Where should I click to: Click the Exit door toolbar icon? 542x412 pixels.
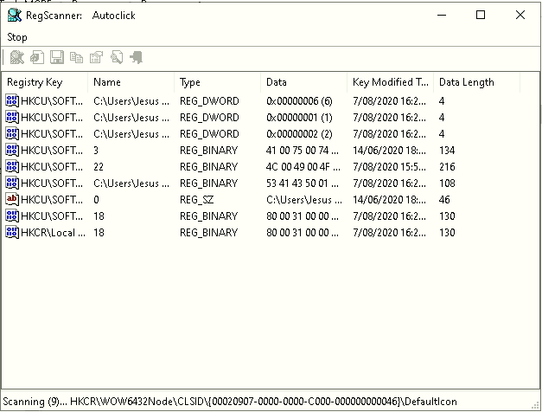click(x=137, y=57)
